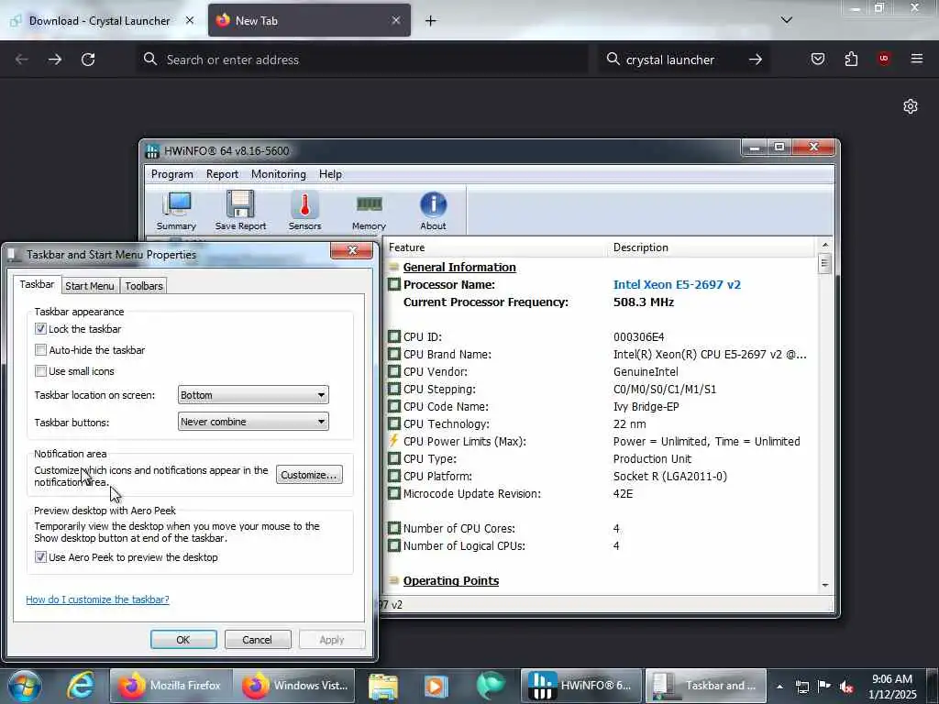Open the Help menu in HWiNFO
Screen dimensions: 939x704
(x=330, y=174)
